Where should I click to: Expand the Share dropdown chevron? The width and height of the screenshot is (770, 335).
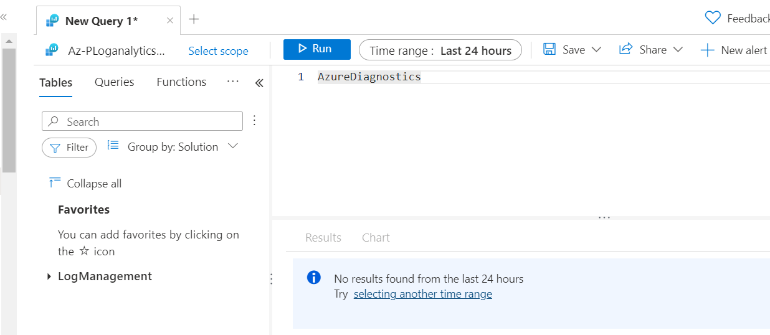[678, 50]
